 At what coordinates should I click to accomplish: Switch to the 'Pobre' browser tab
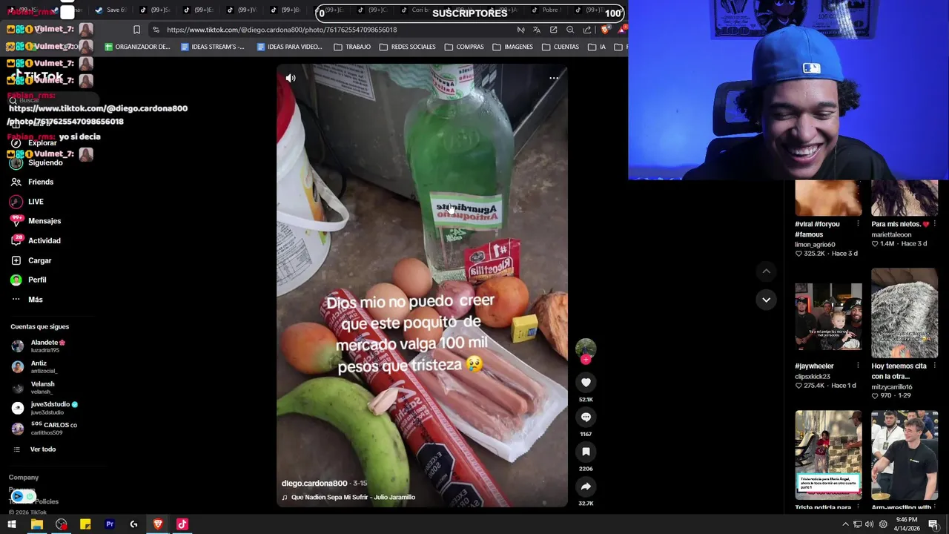click(546, 10)
